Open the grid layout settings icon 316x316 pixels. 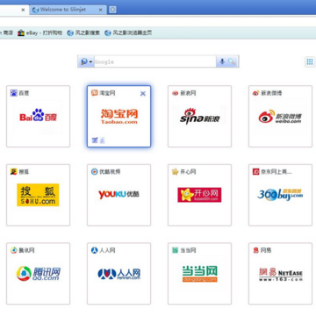coord(310,61)
